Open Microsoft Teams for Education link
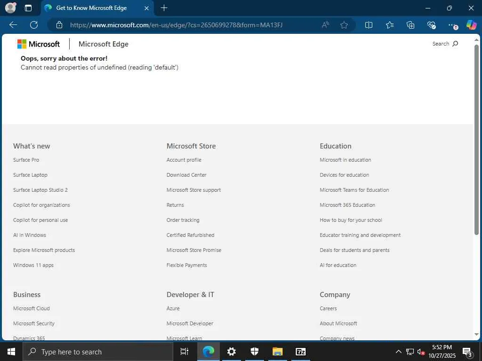This screenshot has height=361, width=482. click(x=354, y=190)
